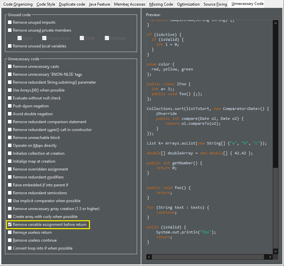Tick Initialize map at creation
Viewport: 284px width, 266px height.
coord(10,161)
